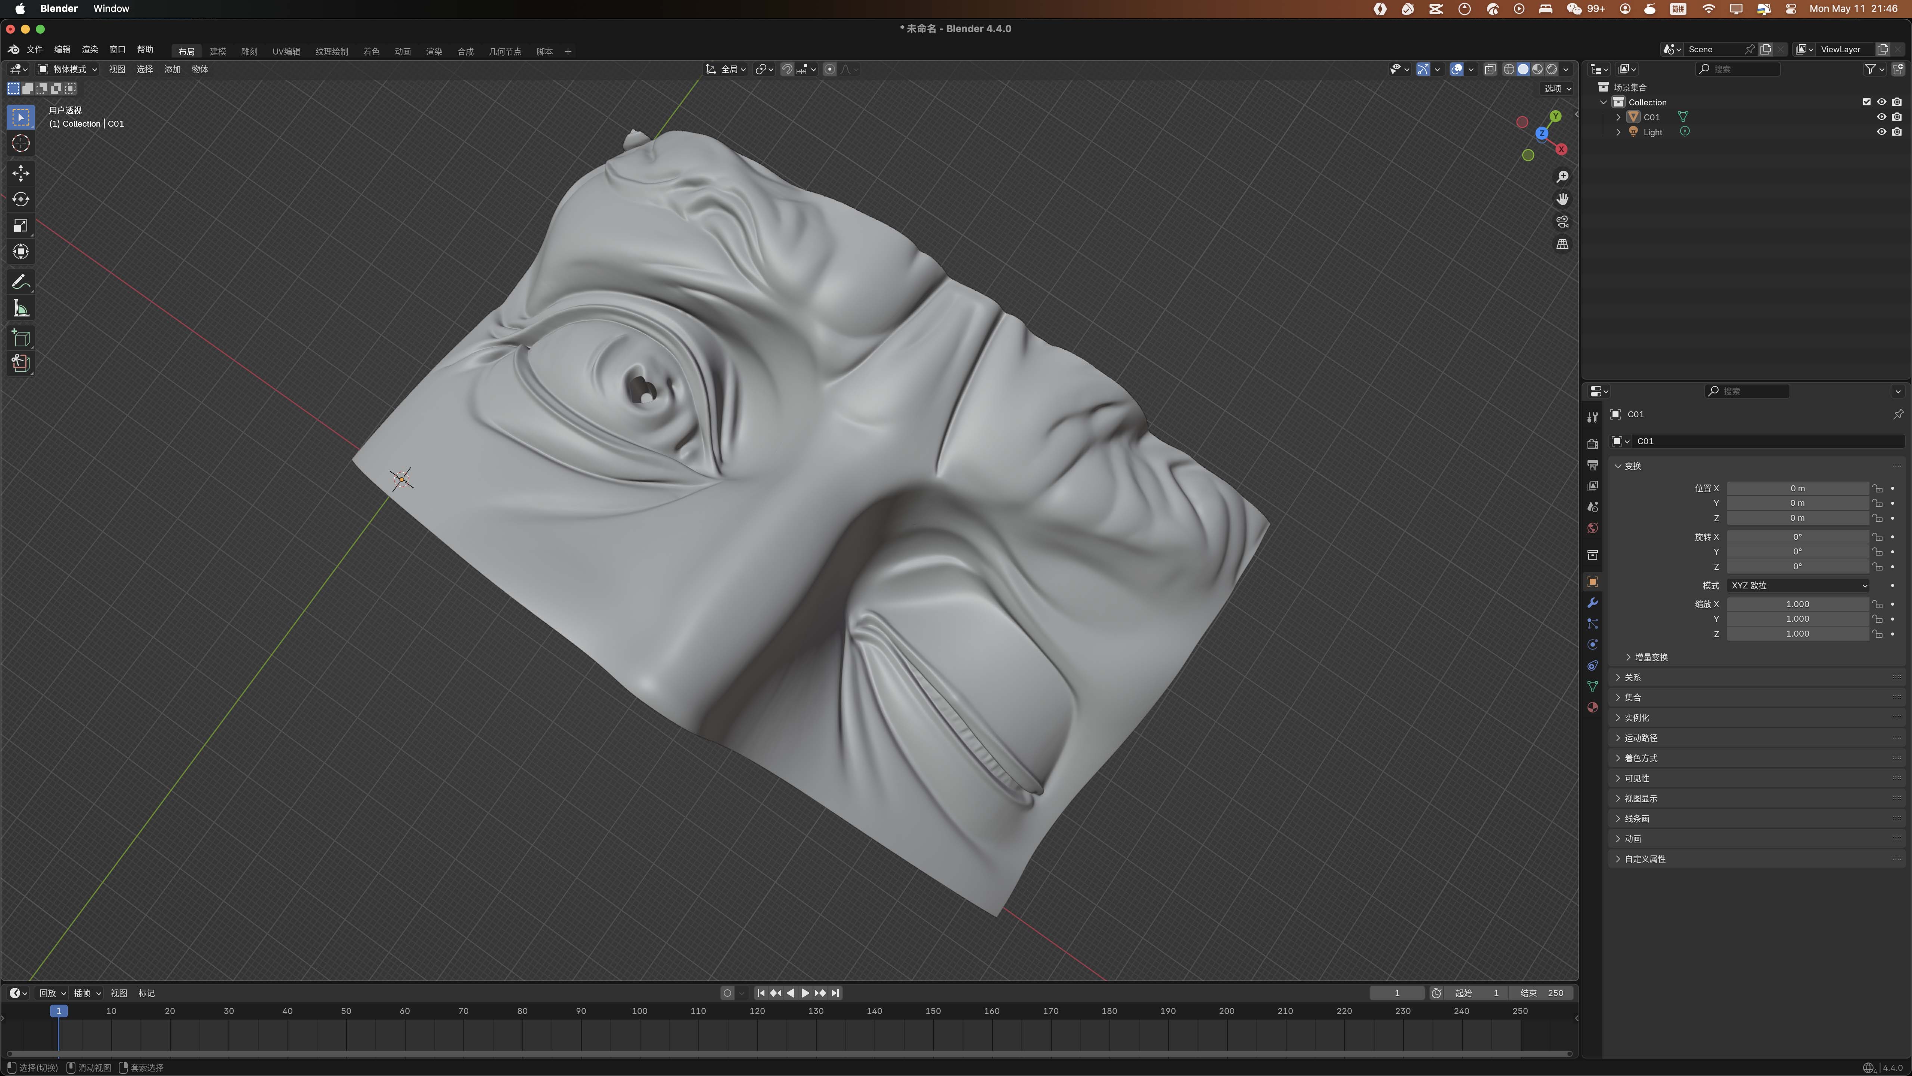The height and width of the screenshot is (1076, 1912).
Task: Expand the Light tree item
Action: click(x=1619, y=132)
